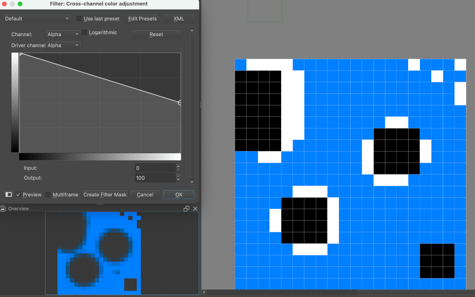Toggle the preset panel icon beside Preview
This screenshot has height=297, width=475.
click(x=8, y=194)
